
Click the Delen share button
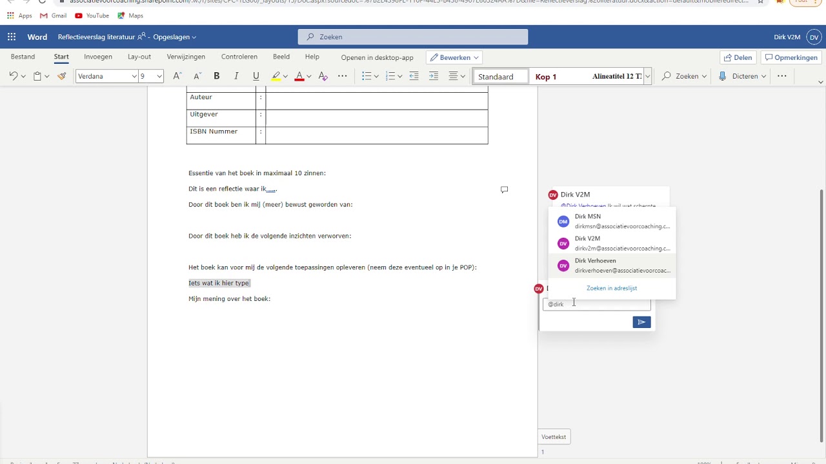(x=738, y=57)
